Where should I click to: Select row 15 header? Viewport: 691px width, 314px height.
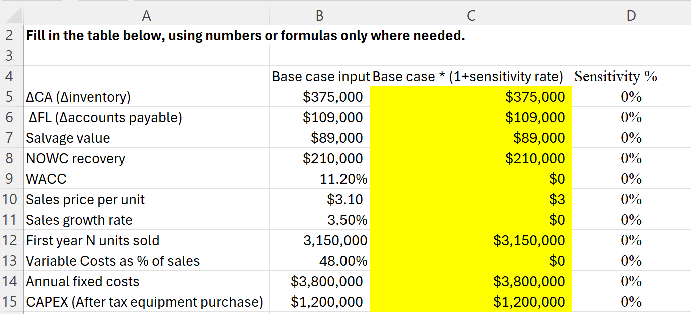pyautogui.click(x=12, y=302)
